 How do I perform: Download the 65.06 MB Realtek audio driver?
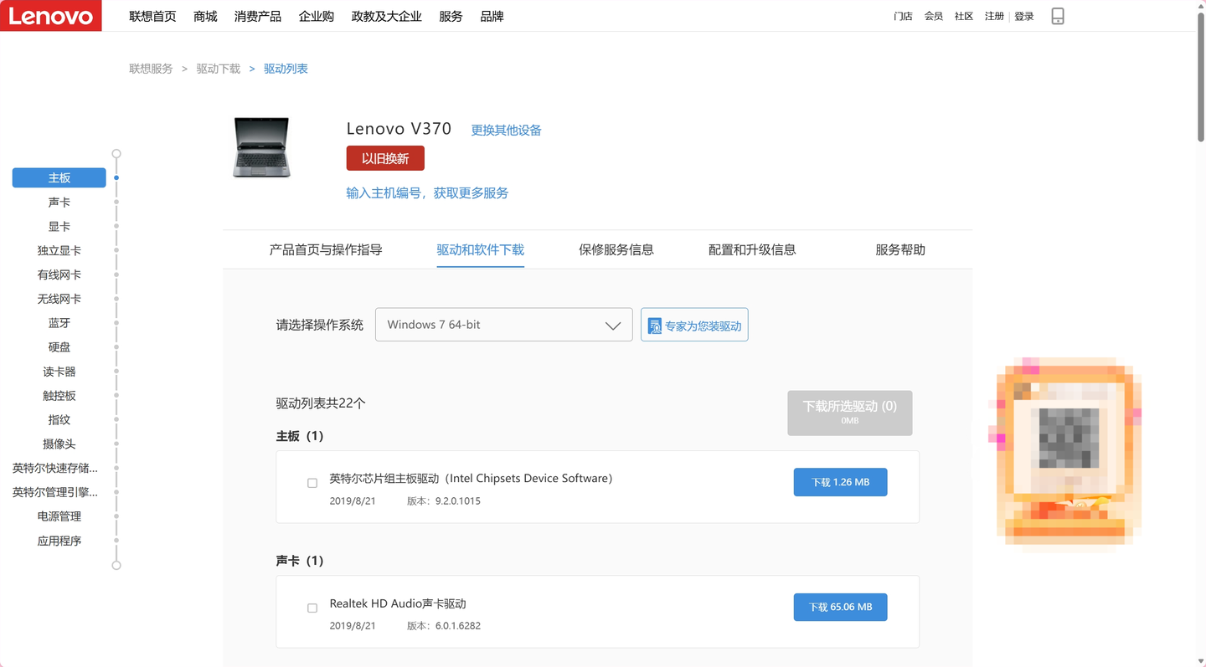(x=841, y=607)
